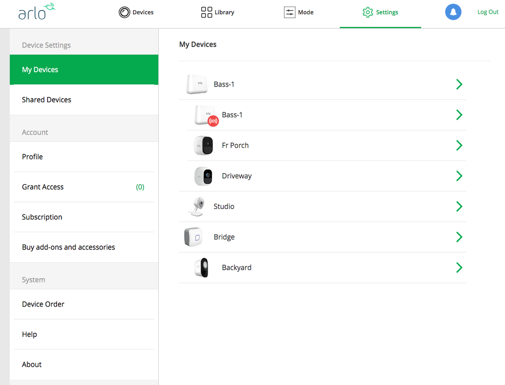This screenshot has width=505, height=385.
Task: Open the Help section
Action: [x=84, y=334]
